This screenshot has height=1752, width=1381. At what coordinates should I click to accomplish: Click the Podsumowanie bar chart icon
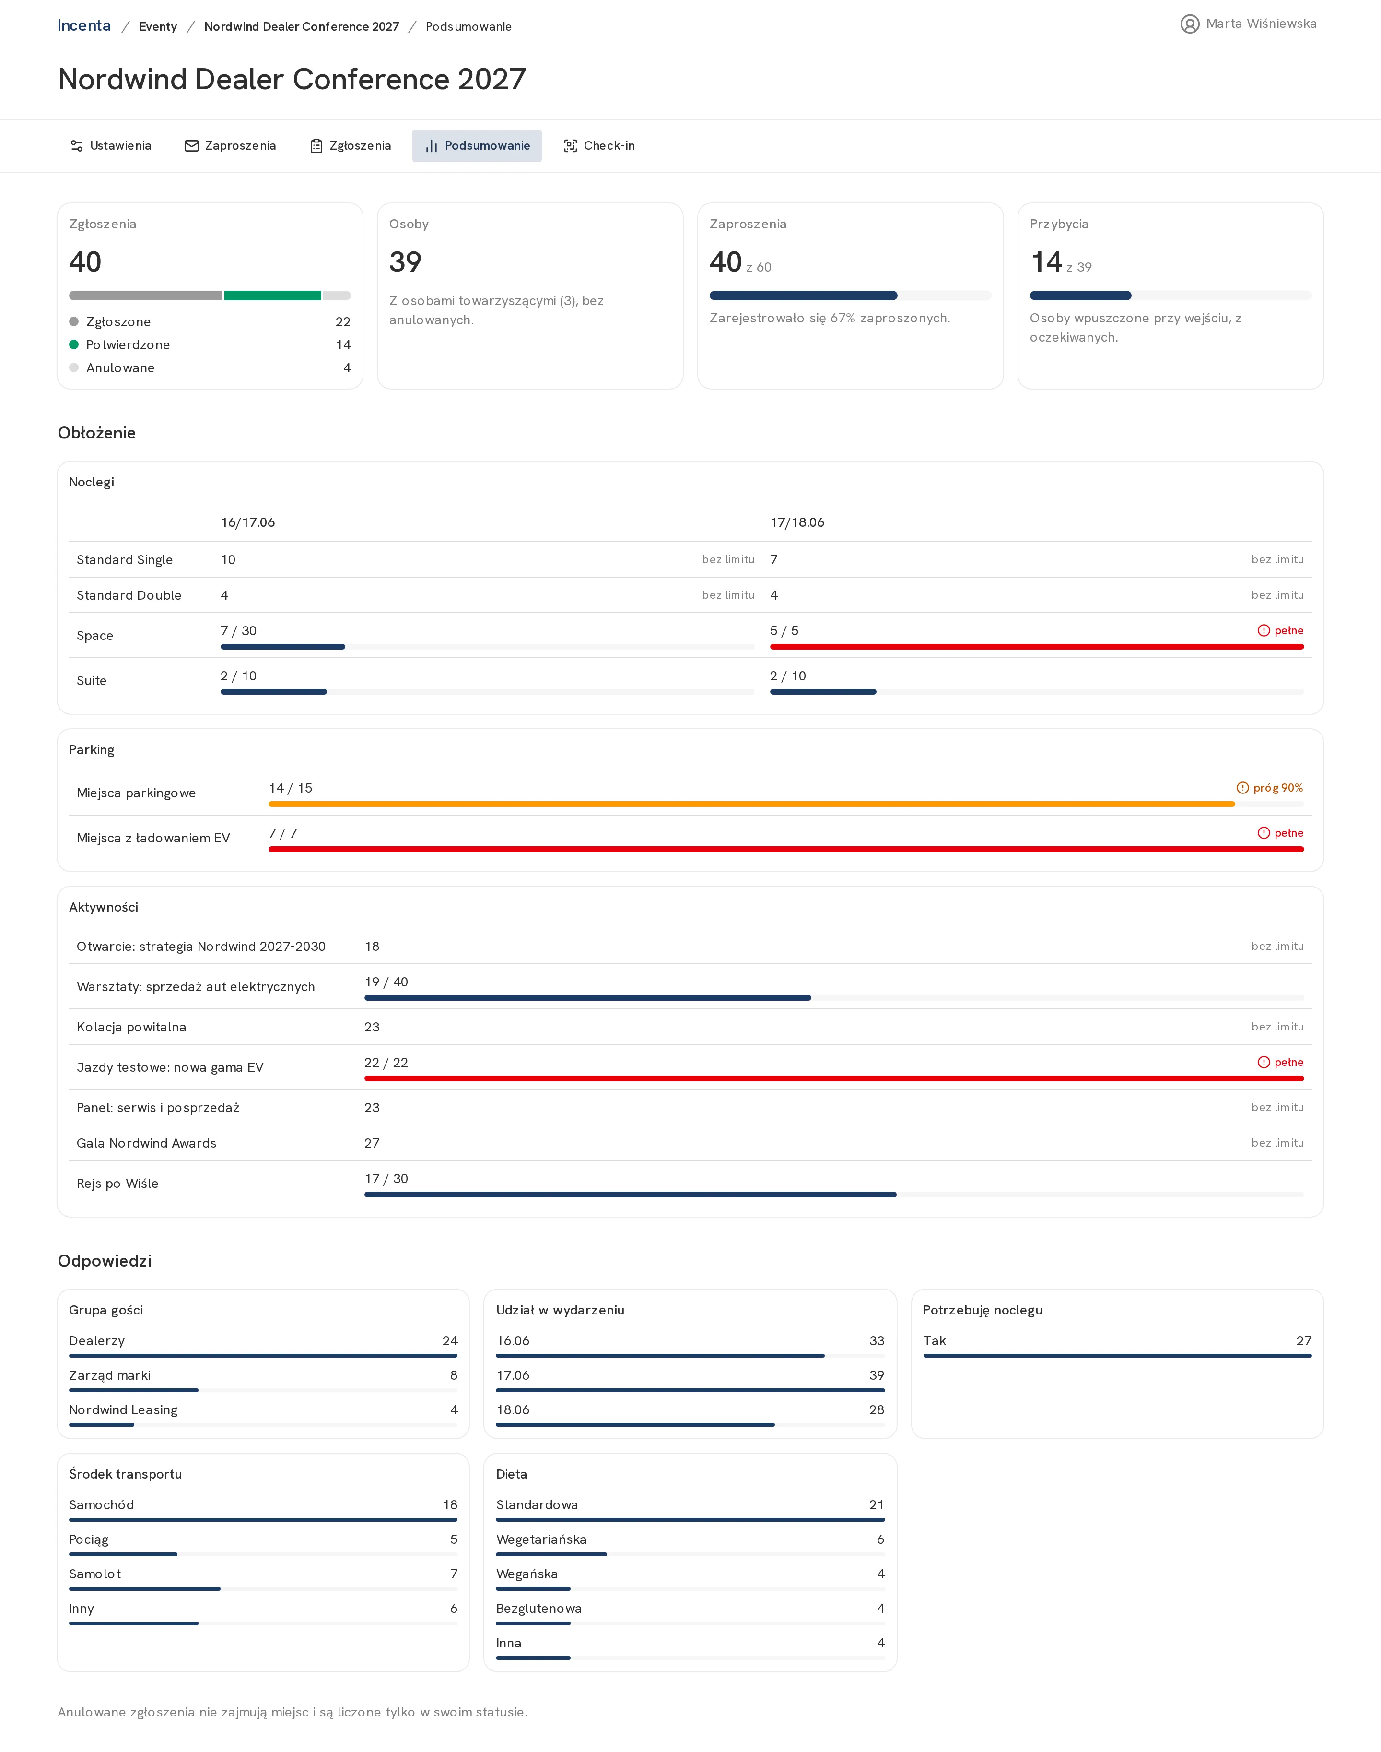(432, 145)
